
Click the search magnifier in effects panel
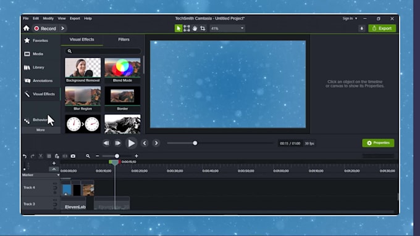tap(70, 51)
